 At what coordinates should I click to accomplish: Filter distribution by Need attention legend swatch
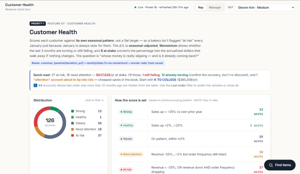(x=73, y=129)
